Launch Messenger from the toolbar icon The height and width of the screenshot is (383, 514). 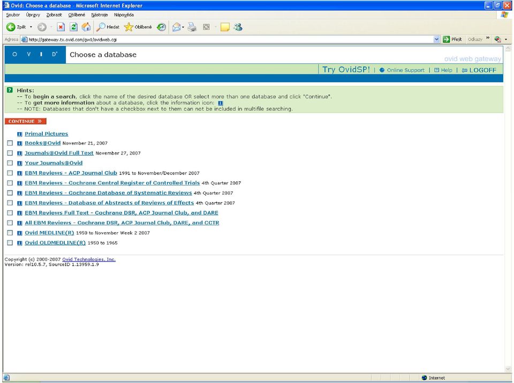click(x=238, y=27)
